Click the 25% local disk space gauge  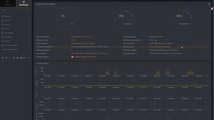point(182,20)
